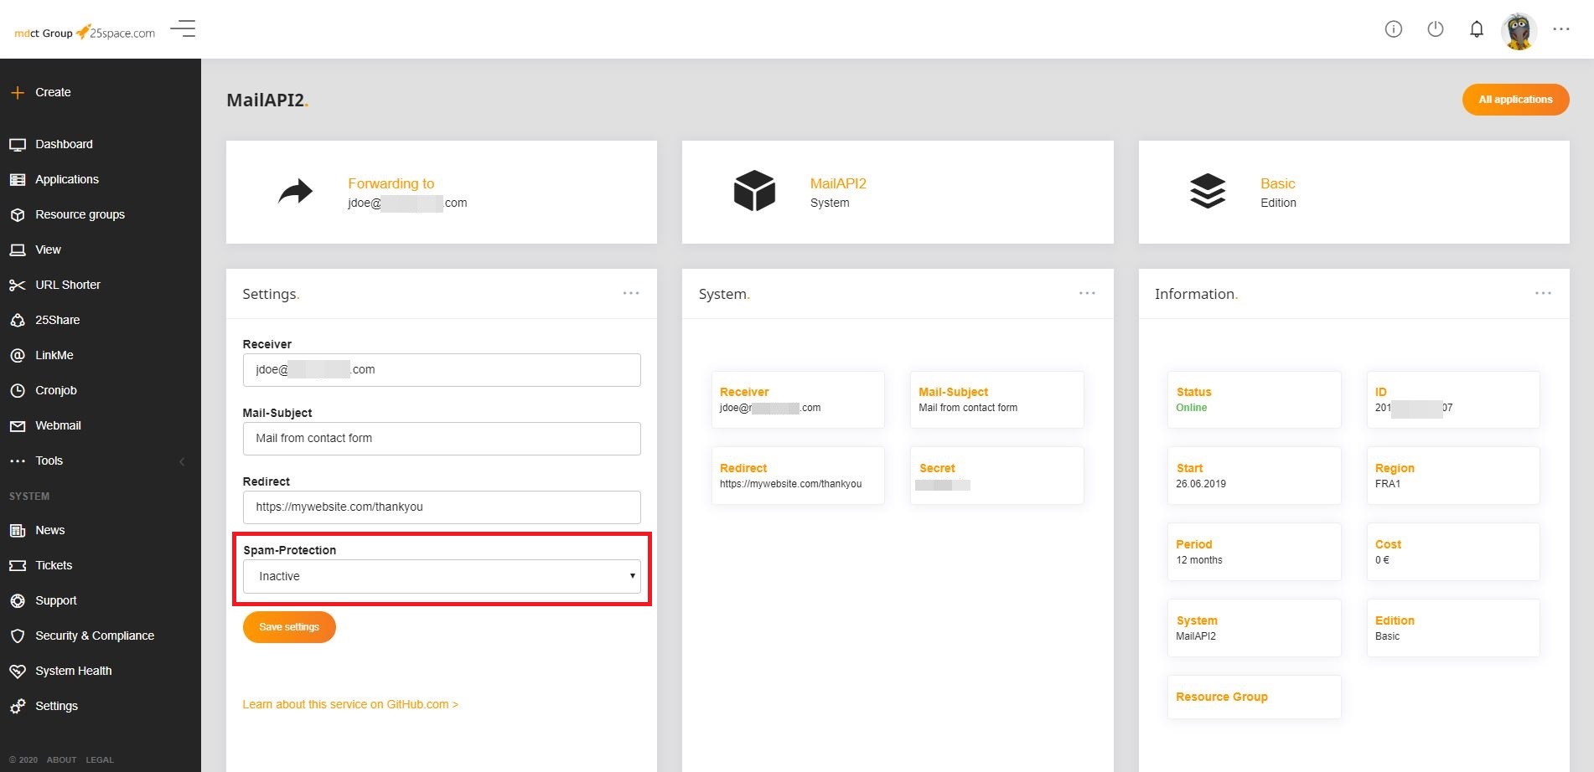Click the System MailAPI2 card in Information
Image resolution: width=1594 pixels, height=772 pixels.
click(1254, 628)
